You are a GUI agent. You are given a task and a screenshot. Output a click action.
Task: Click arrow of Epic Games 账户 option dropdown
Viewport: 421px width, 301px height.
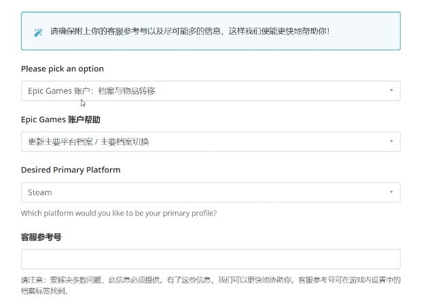(x=391, y=90)
